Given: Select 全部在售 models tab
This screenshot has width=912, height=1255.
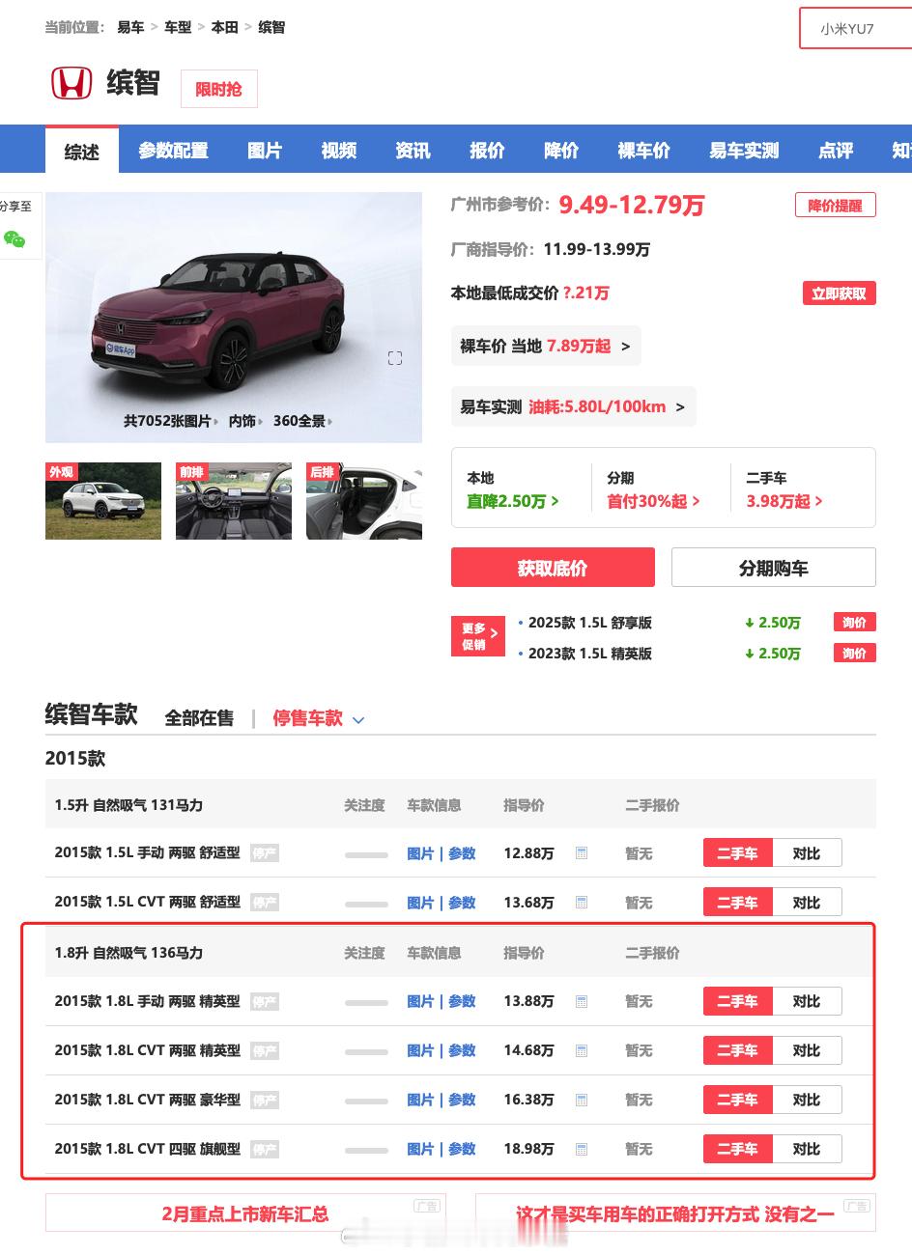Looking at the screenshot, I should pyautogui.click(x=199, y=718).
